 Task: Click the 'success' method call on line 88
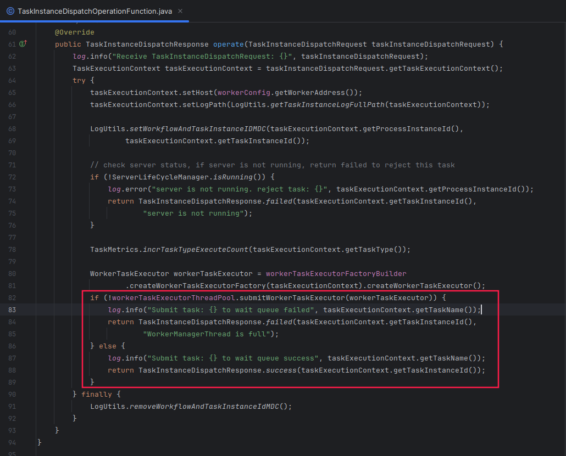pos(281,370)
